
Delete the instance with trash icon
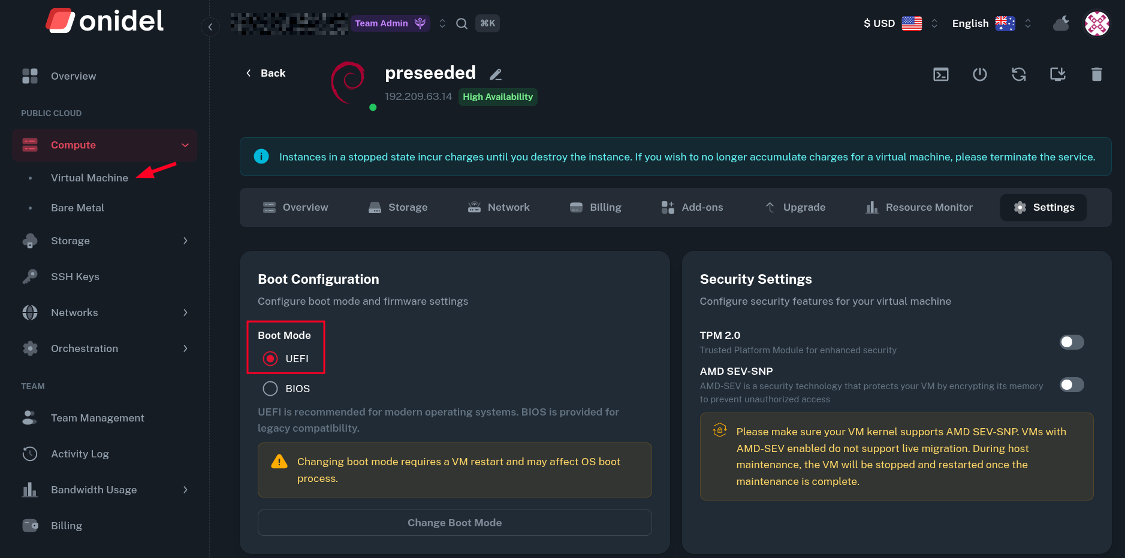point(1097,74)
